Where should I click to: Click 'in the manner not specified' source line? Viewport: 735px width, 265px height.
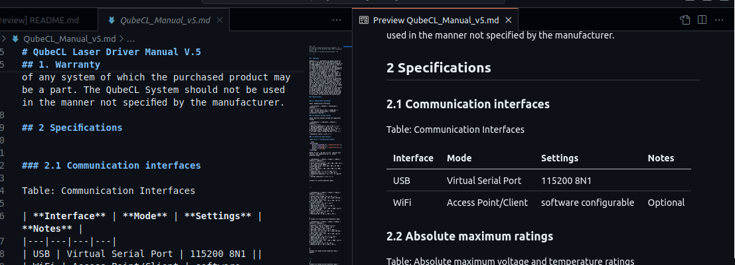pos(154,102)
